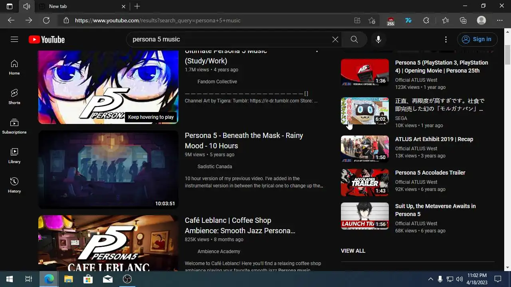Open ATLUS Art Exhibit 2019 Recap title
Image resolution: width=511 pixels, height=287 pixels.
pos(434,139)
